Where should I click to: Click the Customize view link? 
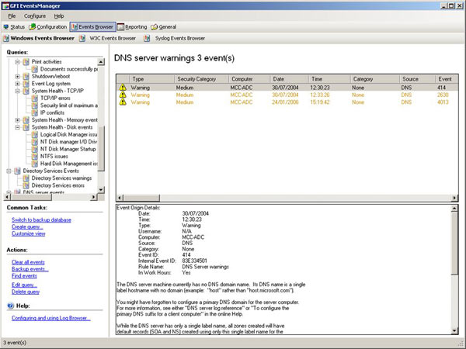(29, 233)
